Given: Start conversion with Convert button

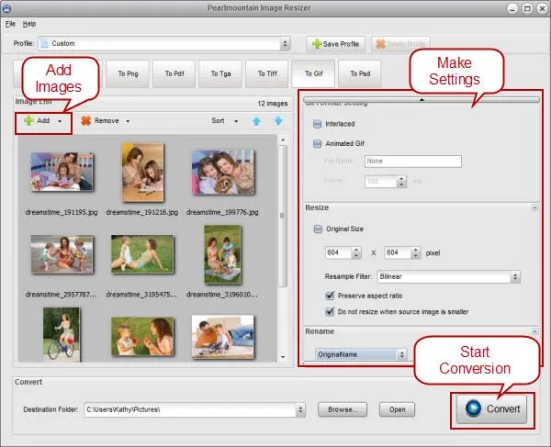Looking at the screenshot, I should tap(491, 409).
